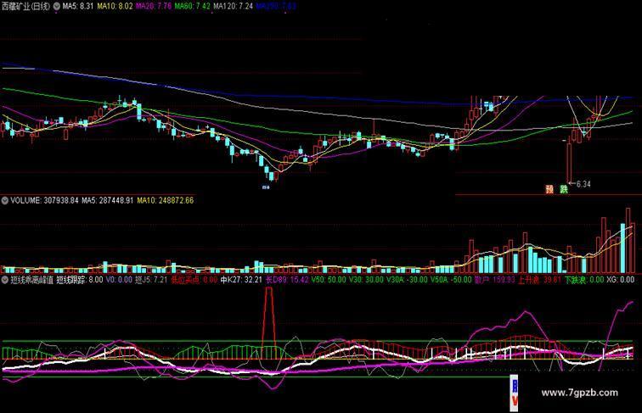Click the V30A: -30.00 indicator label
This screenshot has width=642, height=413.
[407, 280]
